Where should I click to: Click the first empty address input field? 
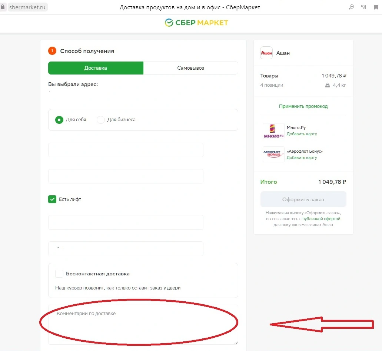coord(126,150)
